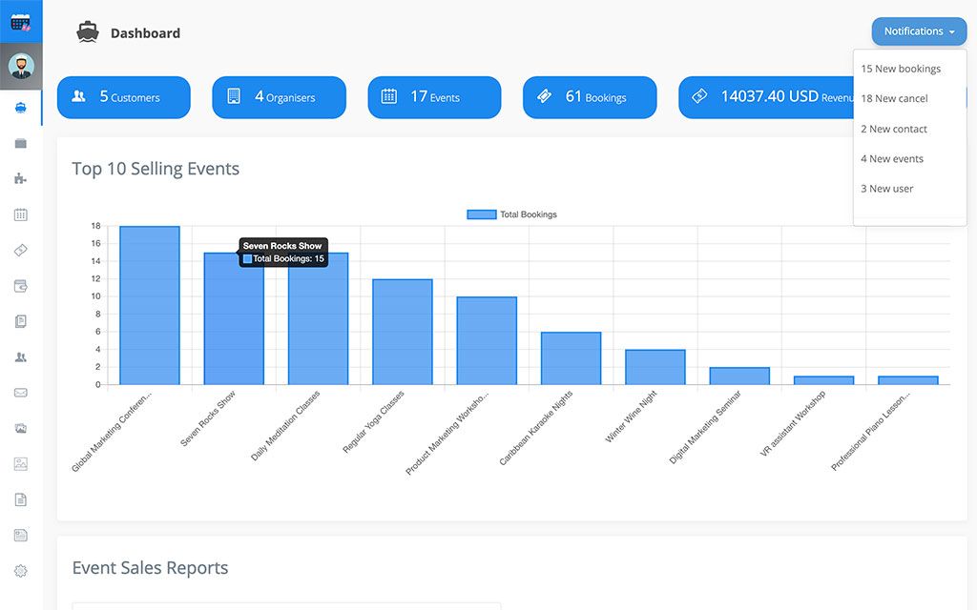Select the "4 New events" notification
977x610 pixels.
[891, 158]
